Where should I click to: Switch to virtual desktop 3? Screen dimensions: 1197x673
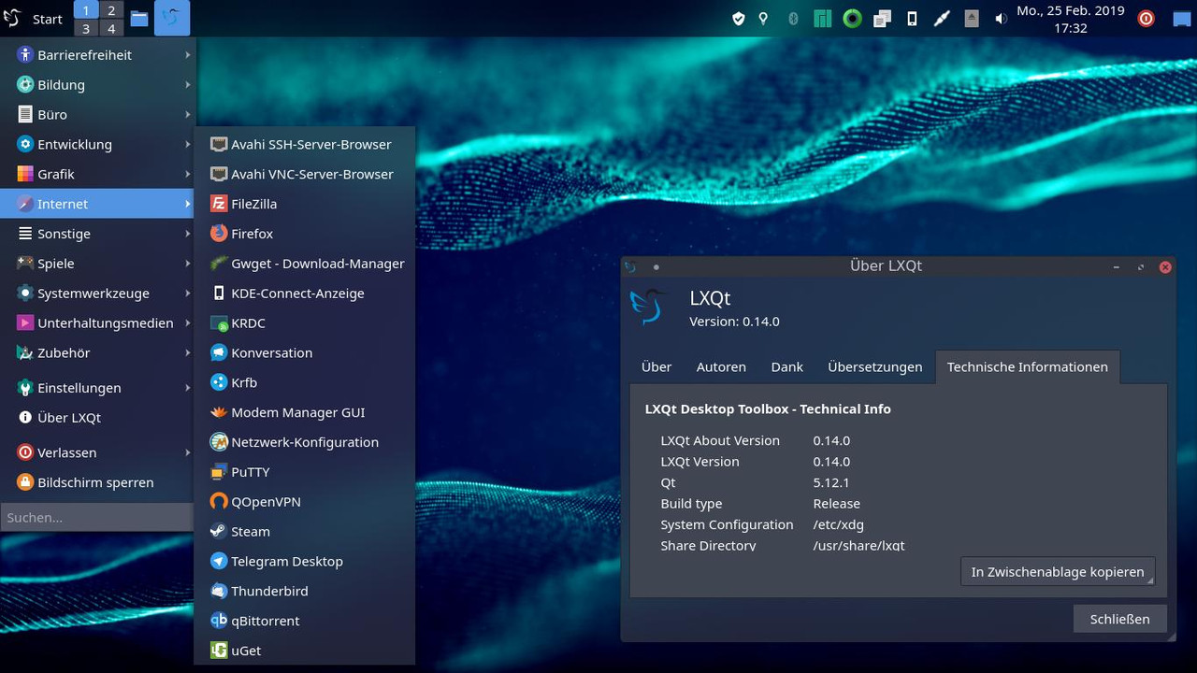(86, 28)
